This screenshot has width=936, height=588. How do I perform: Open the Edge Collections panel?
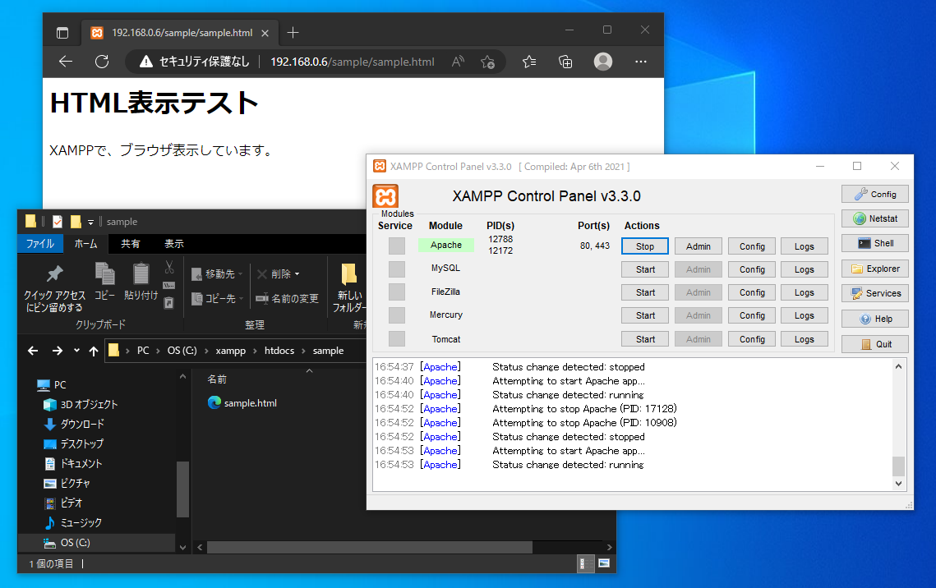(x=565, y=61)
